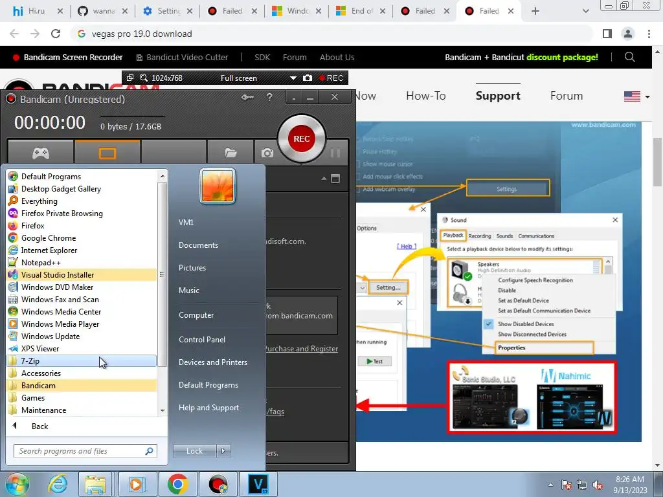
Task: Switch to the Settings browser tab
Action: point(168,11)
